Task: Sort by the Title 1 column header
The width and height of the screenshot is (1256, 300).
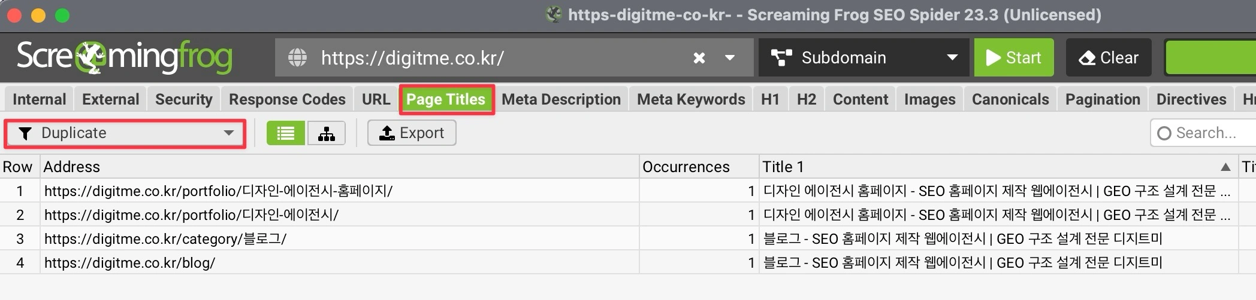Action: click(998, 167)
